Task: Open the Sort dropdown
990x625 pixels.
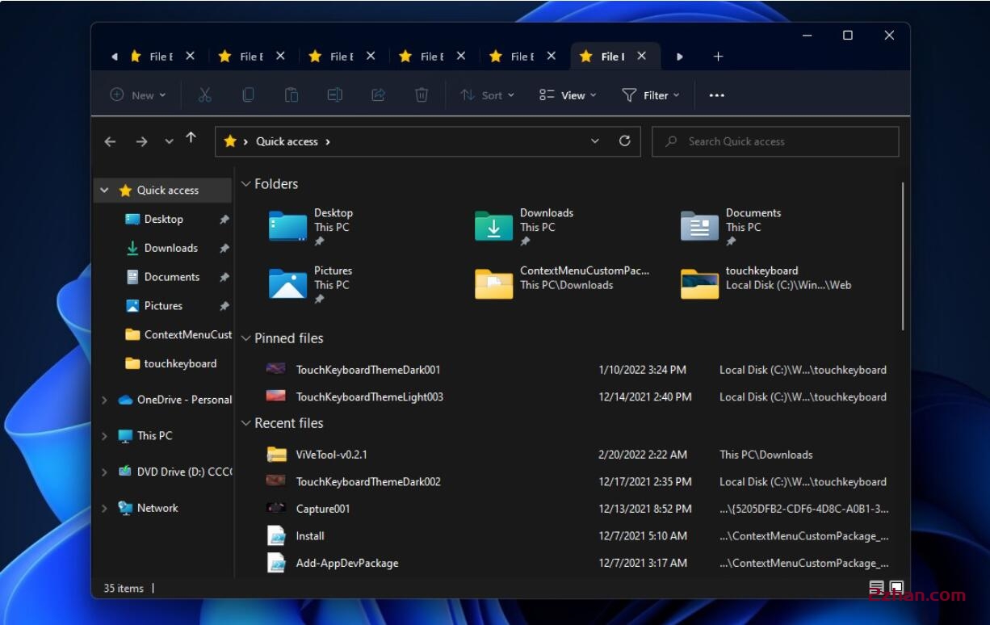Action: coord(488,94)
